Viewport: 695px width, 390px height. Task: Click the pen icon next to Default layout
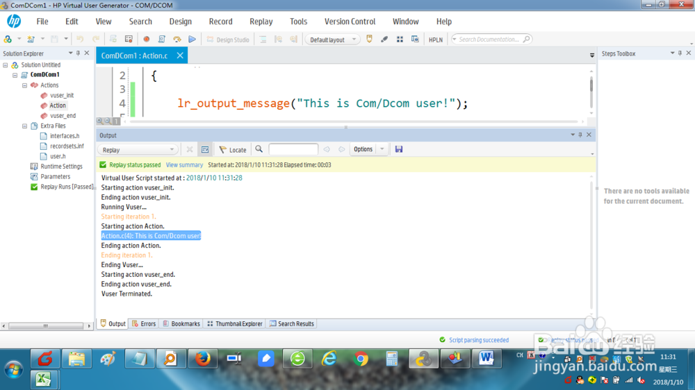coord(384,40)
